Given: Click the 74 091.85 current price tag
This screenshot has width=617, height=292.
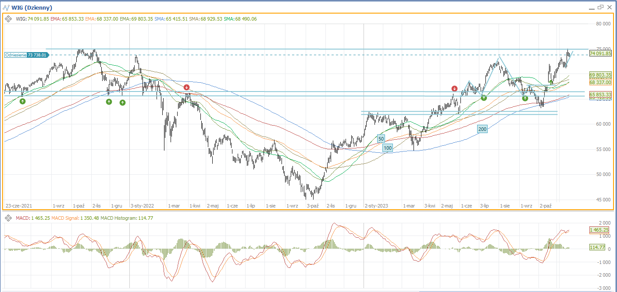Looking at the screenshot, I should [x=600, y=53].
